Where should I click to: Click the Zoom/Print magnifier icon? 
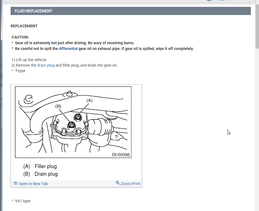pos(118,183)
